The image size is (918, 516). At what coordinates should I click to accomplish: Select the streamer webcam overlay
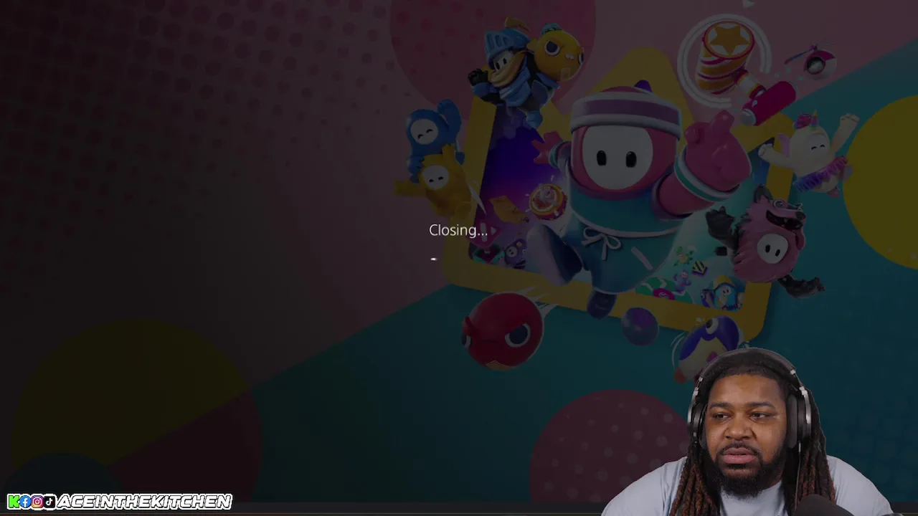pos(749,431)
